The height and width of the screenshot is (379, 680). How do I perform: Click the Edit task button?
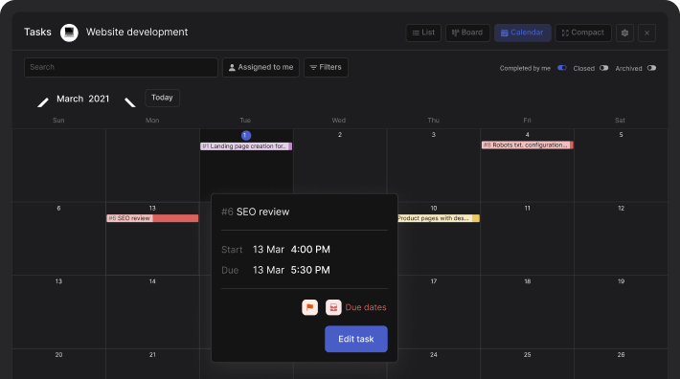(x=356, y=339)
